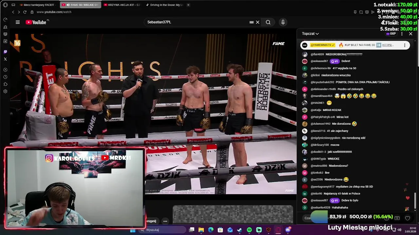
Task: Open File Explorer from taskbar
Action: click(201, 230)
